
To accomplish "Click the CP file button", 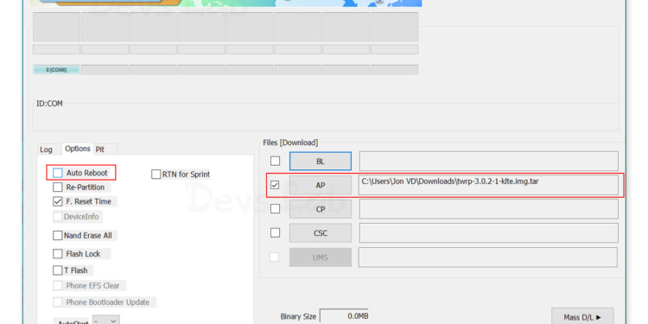I will point(321,209).
